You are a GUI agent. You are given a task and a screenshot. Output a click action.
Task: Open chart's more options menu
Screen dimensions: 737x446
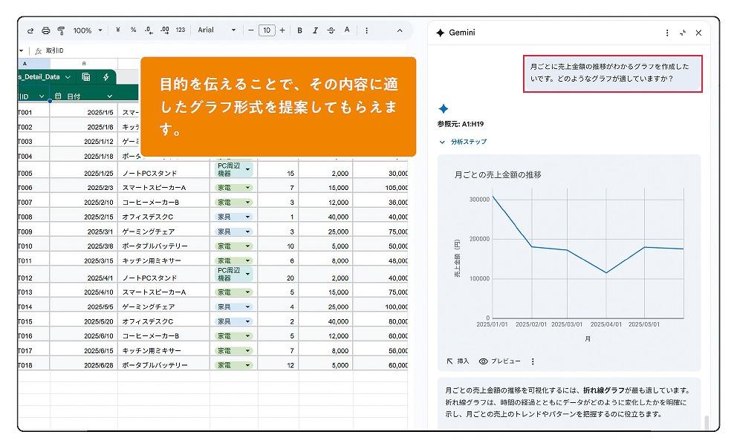pos(533,361)
